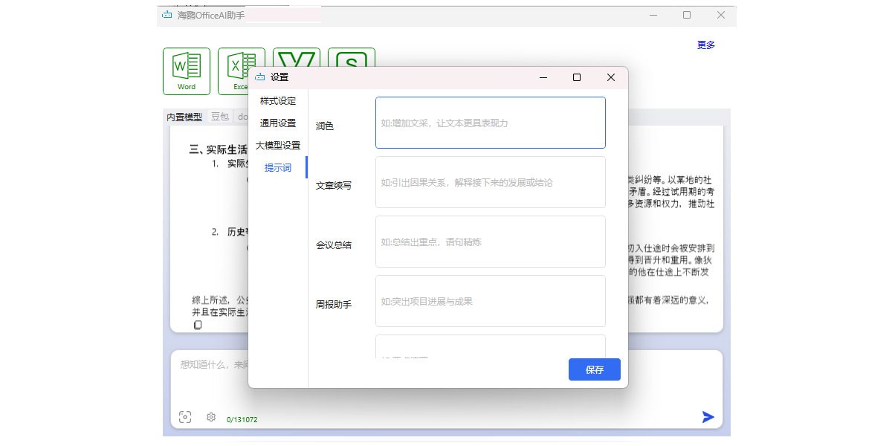Select the 样式设定 settings section
This screenshot has width=892, height=446.
277,101
